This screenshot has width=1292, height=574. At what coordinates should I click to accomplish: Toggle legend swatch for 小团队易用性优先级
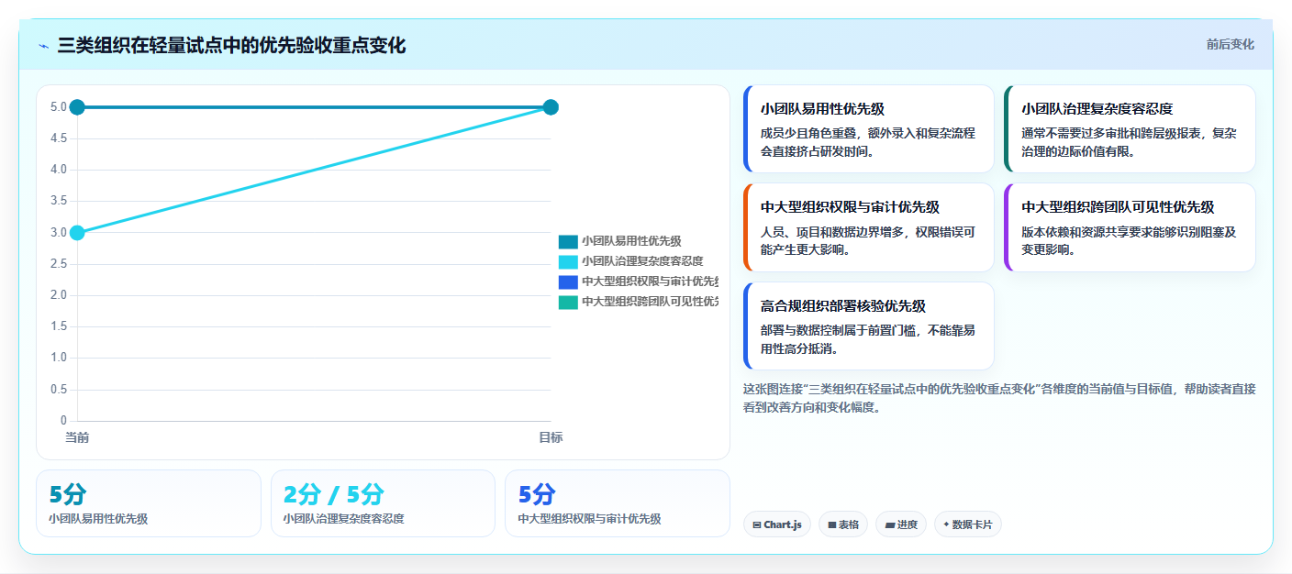pos(568,241)
